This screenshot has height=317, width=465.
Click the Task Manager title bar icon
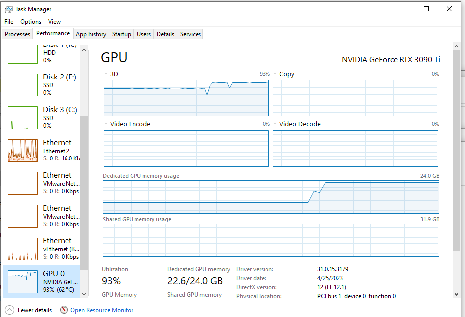pyautogui.click(x=9, y=9)
